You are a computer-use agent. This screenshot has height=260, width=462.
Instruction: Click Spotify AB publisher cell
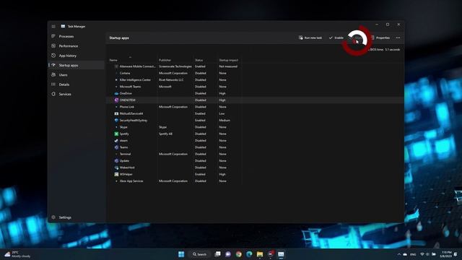[x=165, y=134]
